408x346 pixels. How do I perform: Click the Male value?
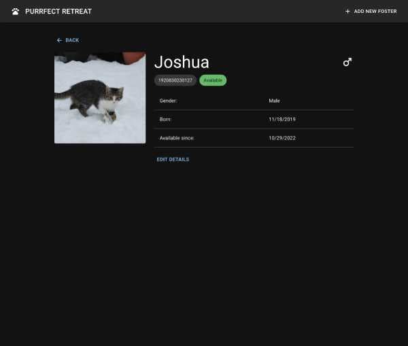point(274,101)
